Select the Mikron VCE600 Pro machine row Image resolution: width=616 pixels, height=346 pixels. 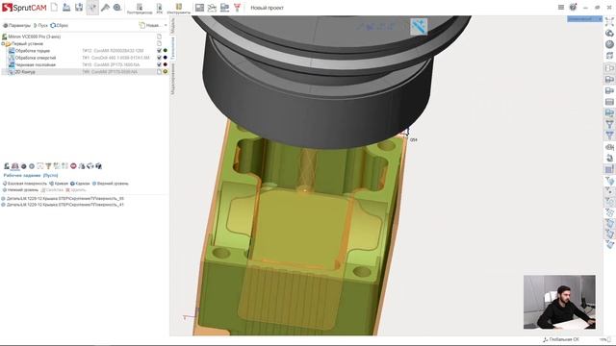tap(85, 37)
